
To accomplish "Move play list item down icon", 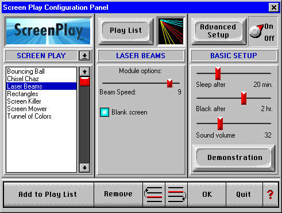I will [176, 195].
